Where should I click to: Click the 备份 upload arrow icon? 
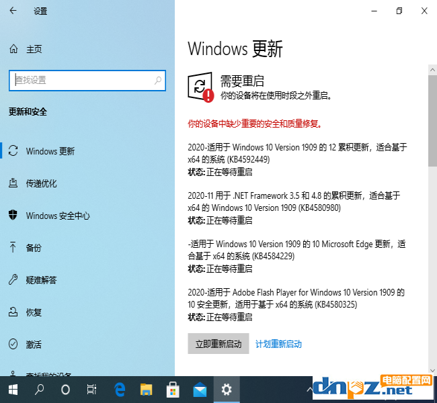click(13, 247)
